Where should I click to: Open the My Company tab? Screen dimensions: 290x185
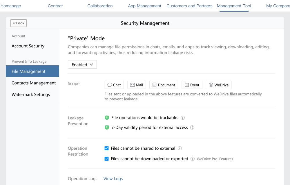278,6
